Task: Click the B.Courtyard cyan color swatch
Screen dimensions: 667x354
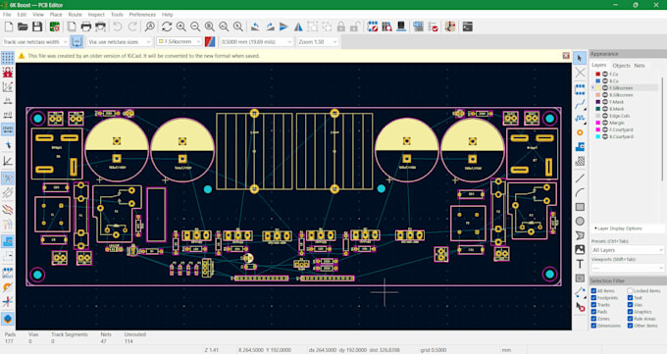Action: (x=597, y=136)
